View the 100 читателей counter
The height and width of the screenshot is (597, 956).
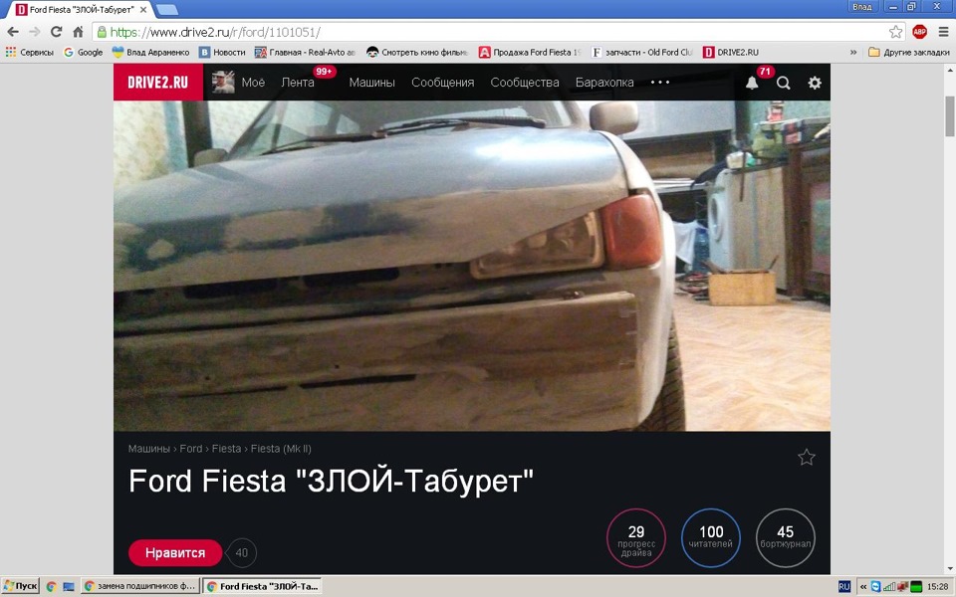click(711, 538)
